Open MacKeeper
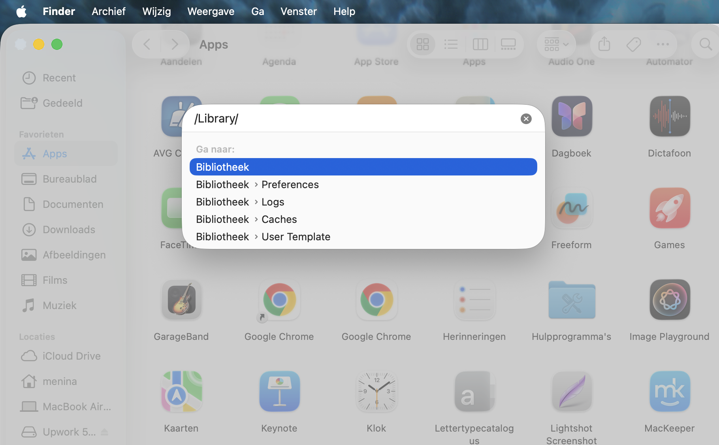This screenshot has width=719, height=445. 669,391
